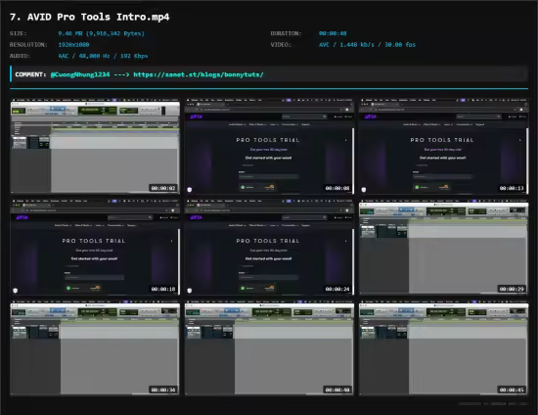Select the duration value "00:00:48"
Screen dimensions: 538x415
(x=333, y=33)
